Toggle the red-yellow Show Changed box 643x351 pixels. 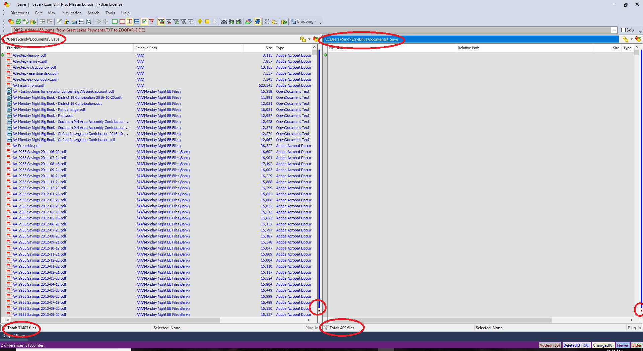(x=130, y=21)
